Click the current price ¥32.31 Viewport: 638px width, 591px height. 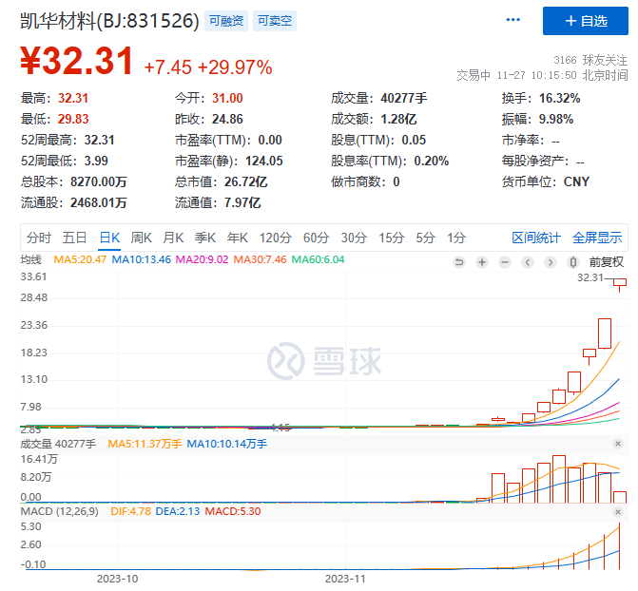(76, 61)
